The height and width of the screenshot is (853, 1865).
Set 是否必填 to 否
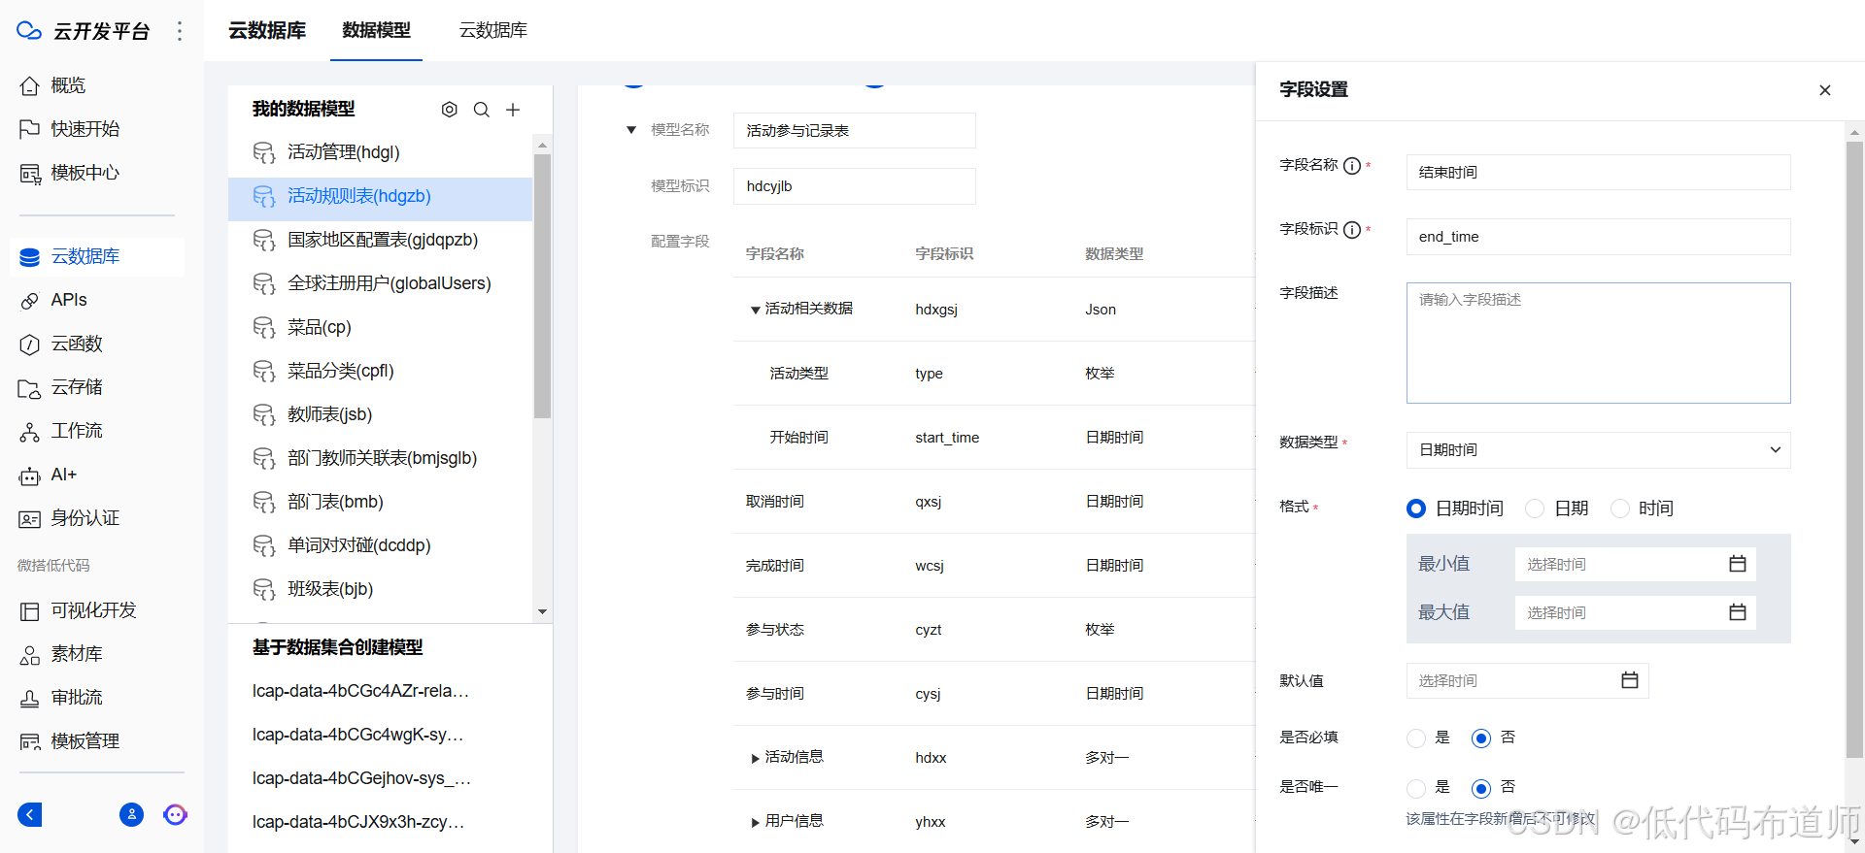(x=1481, y=738)
